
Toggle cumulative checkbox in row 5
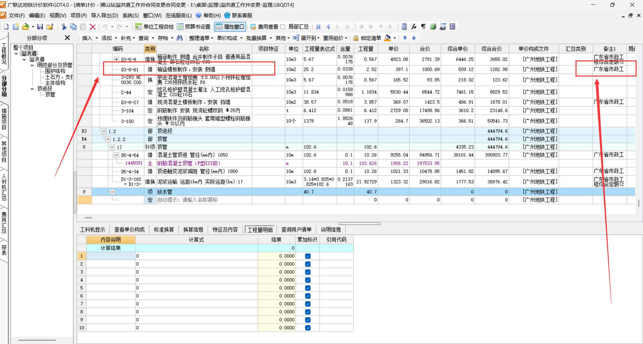point(308,288)
